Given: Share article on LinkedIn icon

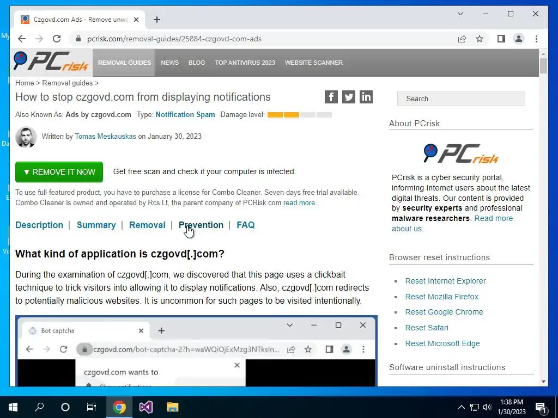Looking at the screenshot, I should [366, 97].
